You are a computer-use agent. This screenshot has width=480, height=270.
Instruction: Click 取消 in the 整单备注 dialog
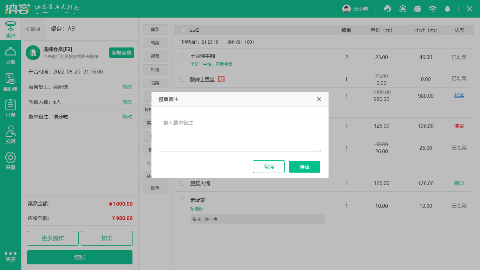click(x=269, y=167)
